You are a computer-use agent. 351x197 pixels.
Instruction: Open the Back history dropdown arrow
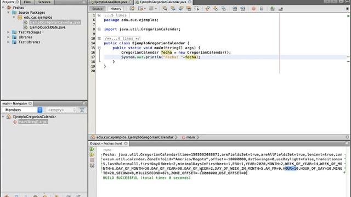(145, 9)
